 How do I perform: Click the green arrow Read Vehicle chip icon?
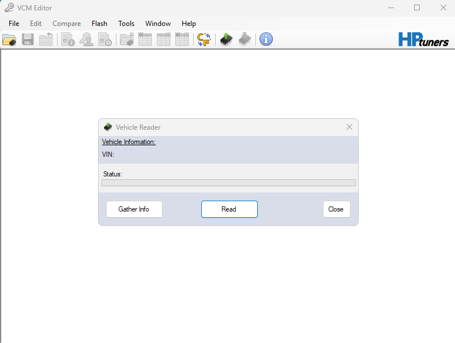[226, 39]
